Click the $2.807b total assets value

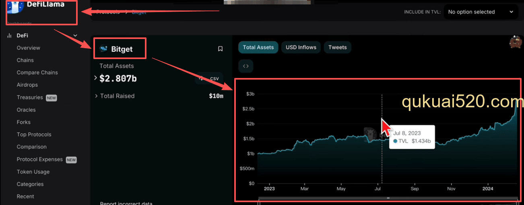[118, 78]
